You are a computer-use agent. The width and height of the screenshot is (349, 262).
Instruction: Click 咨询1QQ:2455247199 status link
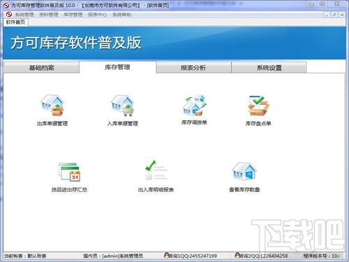point(193,256)
